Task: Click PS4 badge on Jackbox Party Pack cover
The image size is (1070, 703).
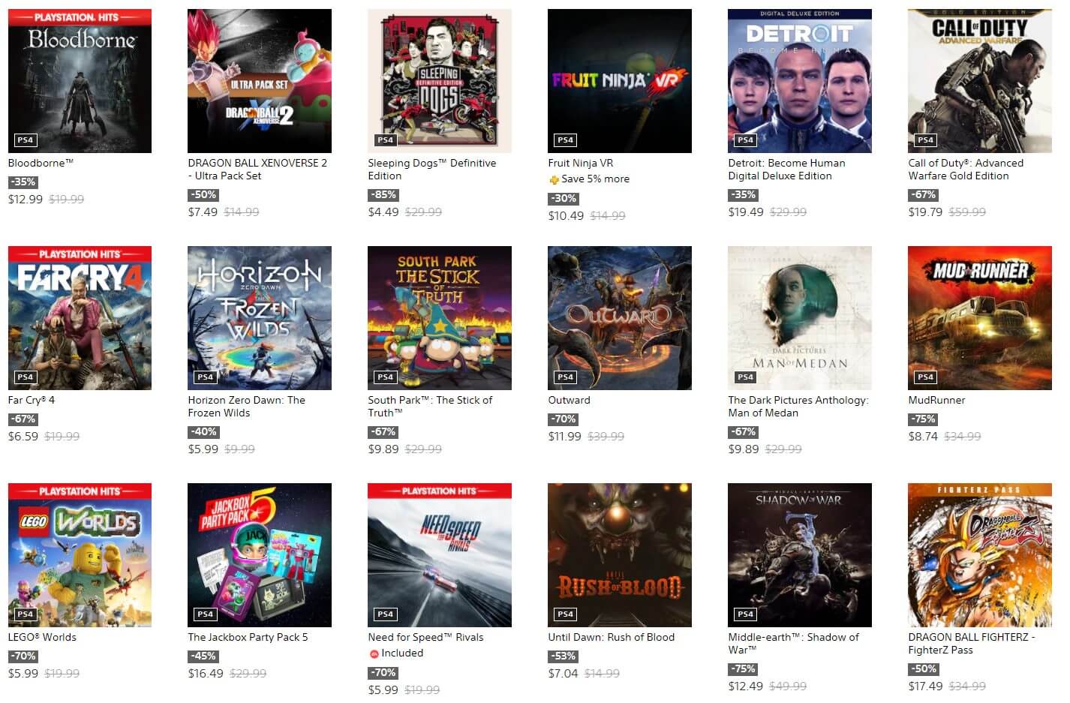Action: [x=206, y=614]
